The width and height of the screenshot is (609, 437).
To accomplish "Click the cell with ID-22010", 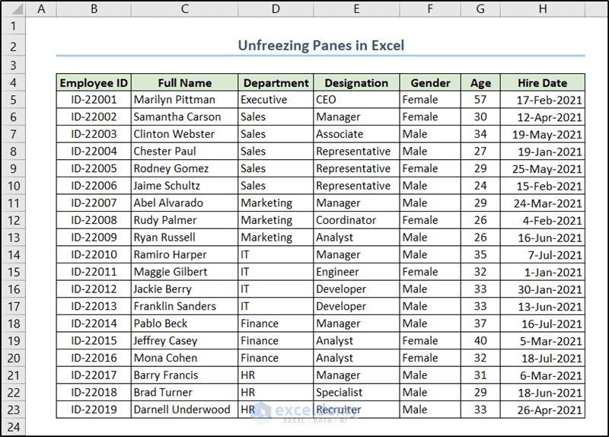I will click(94, 254).
